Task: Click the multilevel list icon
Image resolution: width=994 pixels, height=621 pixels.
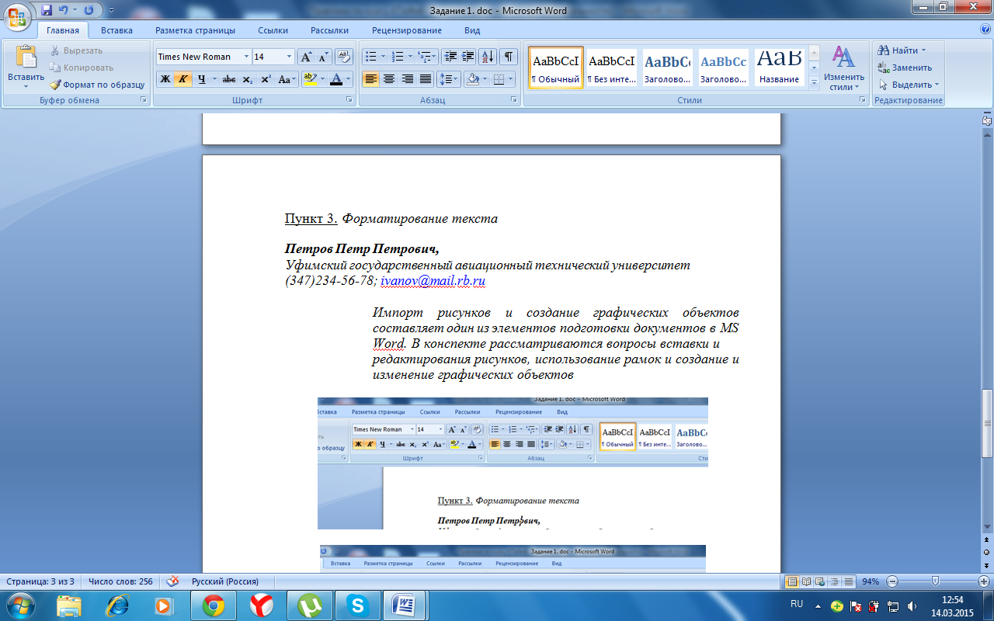Action: [424, 57]
